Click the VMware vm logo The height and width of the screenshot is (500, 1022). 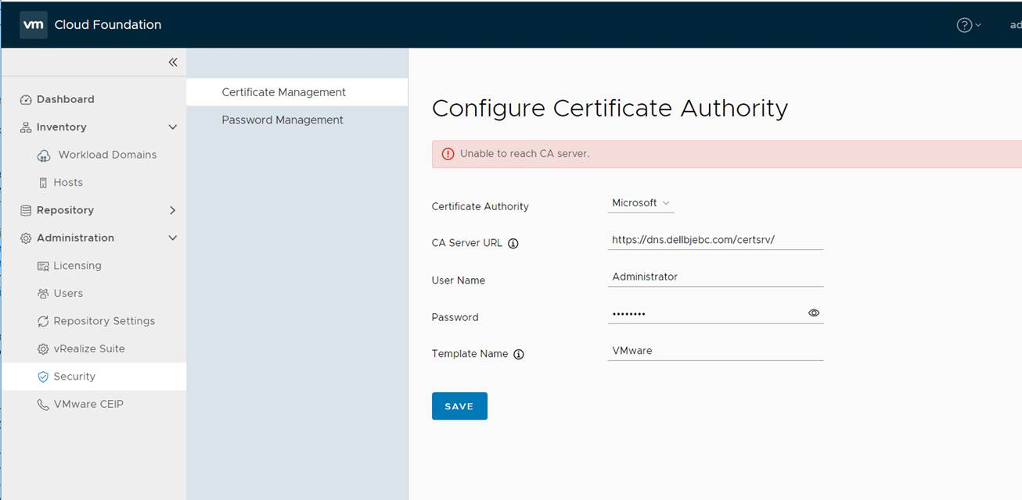(x=34, y=25)
